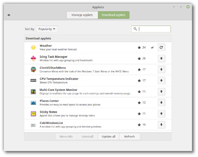Viewport: 198px width, 157px height.
Task: Select the Download applets tab
Action: (114, 15)
